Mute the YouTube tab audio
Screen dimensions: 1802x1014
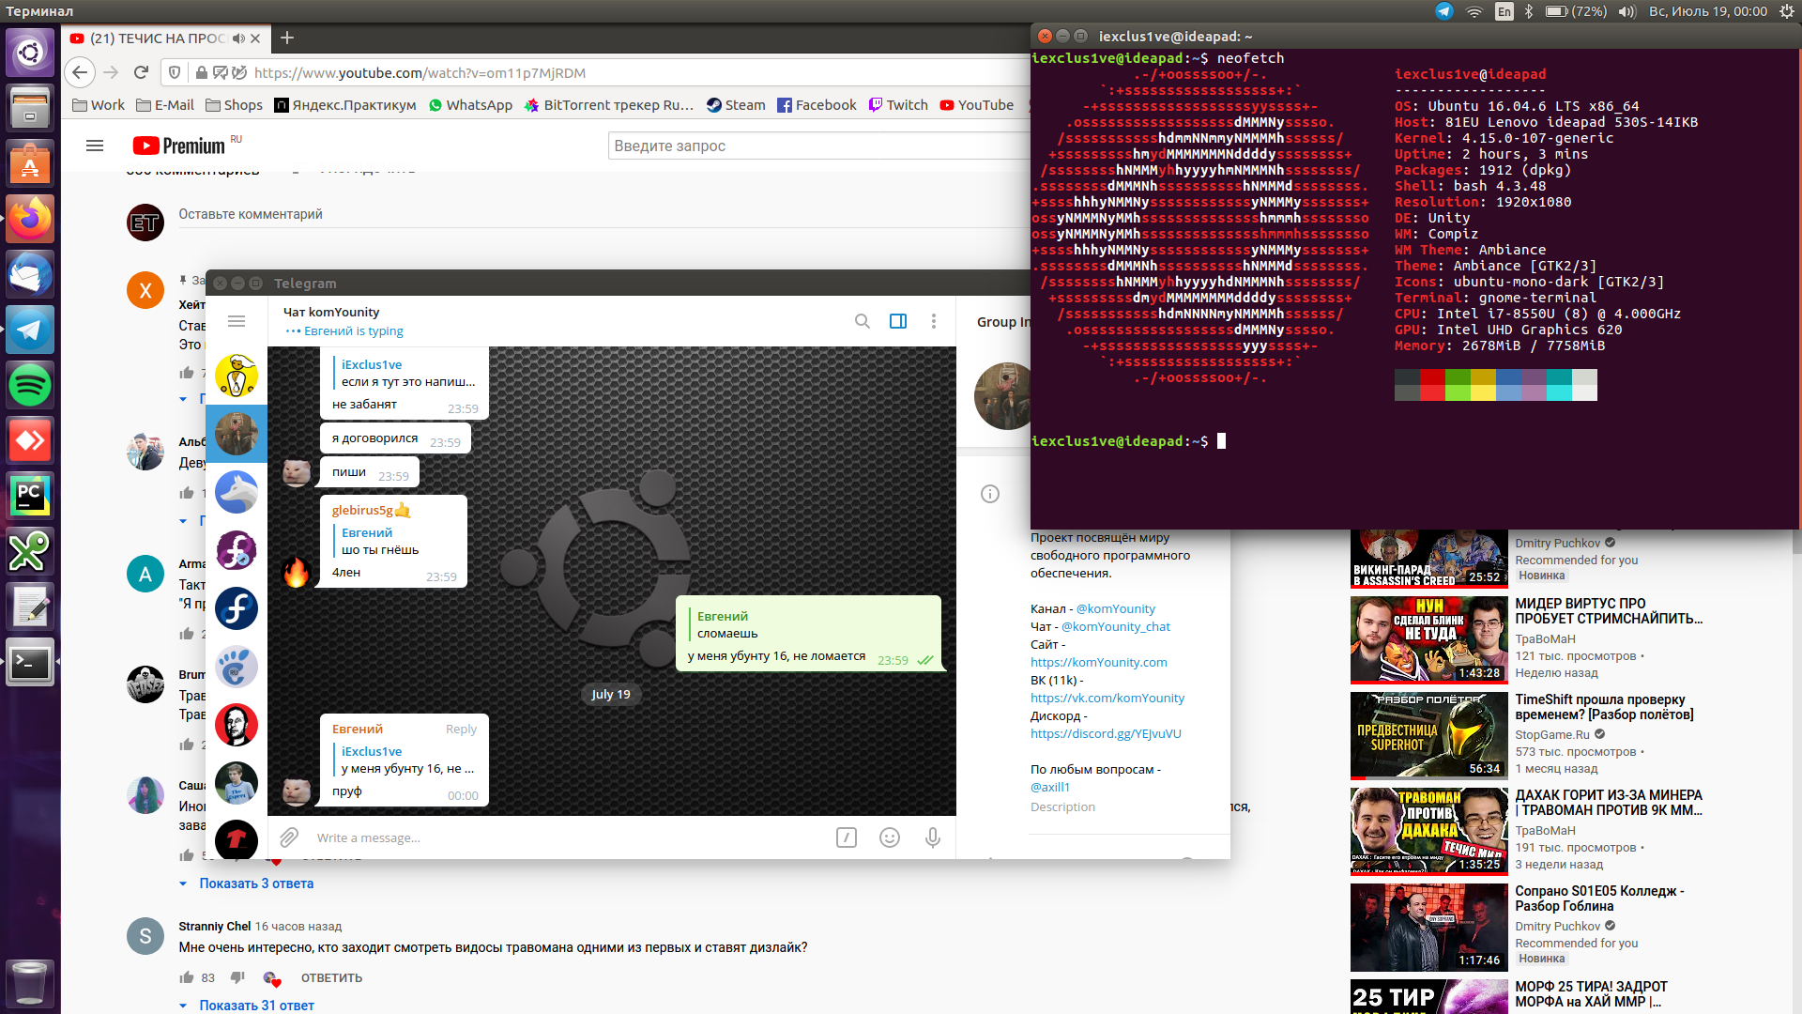(x=238, y=38)
